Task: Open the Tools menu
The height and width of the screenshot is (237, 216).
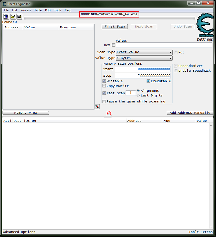Action: (x=58, y=10)
